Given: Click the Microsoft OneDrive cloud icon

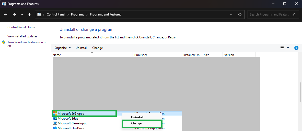Looking at the screenshot, I should 55,128.
